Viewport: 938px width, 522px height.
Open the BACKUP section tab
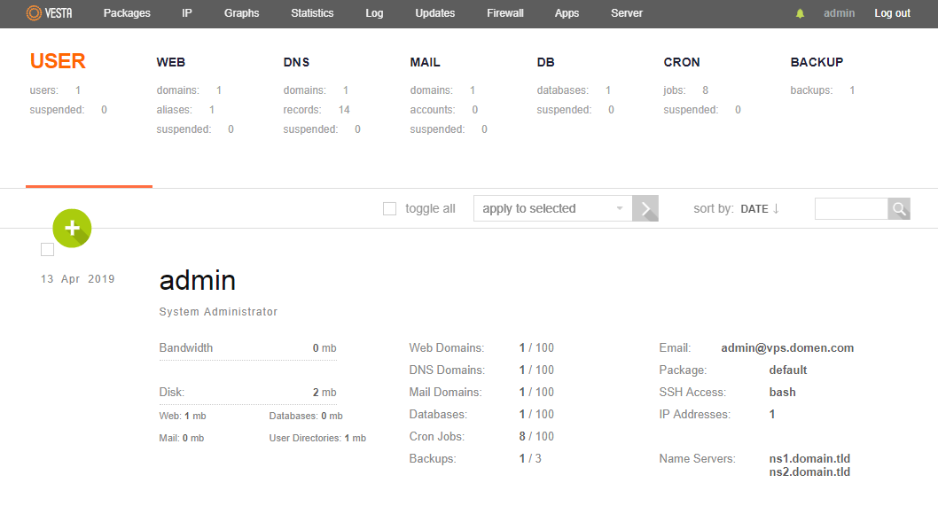[817, 63]
